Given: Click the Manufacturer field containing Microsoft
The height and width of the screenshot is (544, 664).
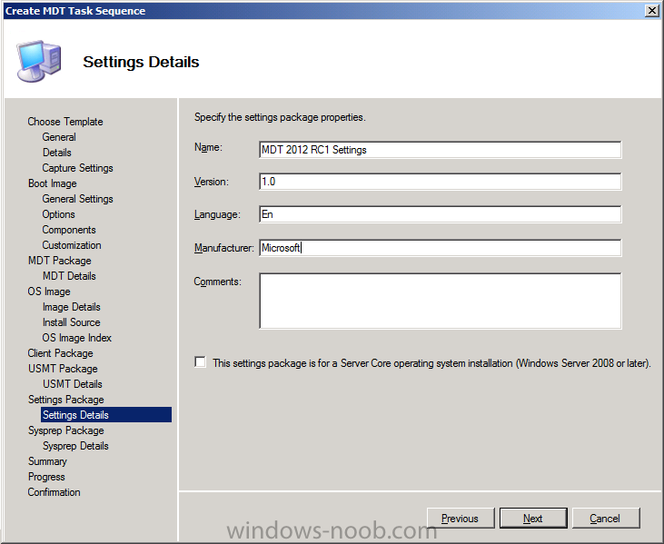Looking at the screenshot, I should 440,248.
